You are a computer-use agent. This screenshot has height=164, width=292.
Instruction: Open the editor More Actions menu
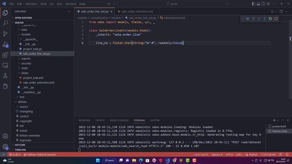click(287, 11)
